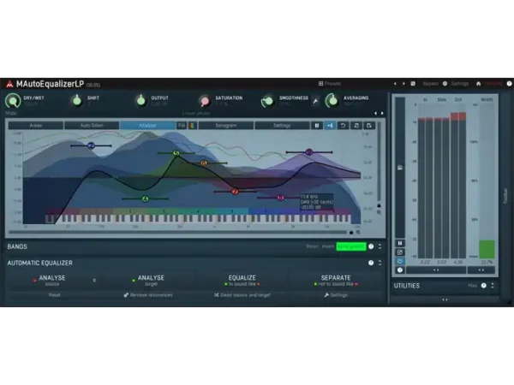Load the previous preset arrow
This screenshot has height=385, width=514.
pyautogui.click(x=395, y=84)
